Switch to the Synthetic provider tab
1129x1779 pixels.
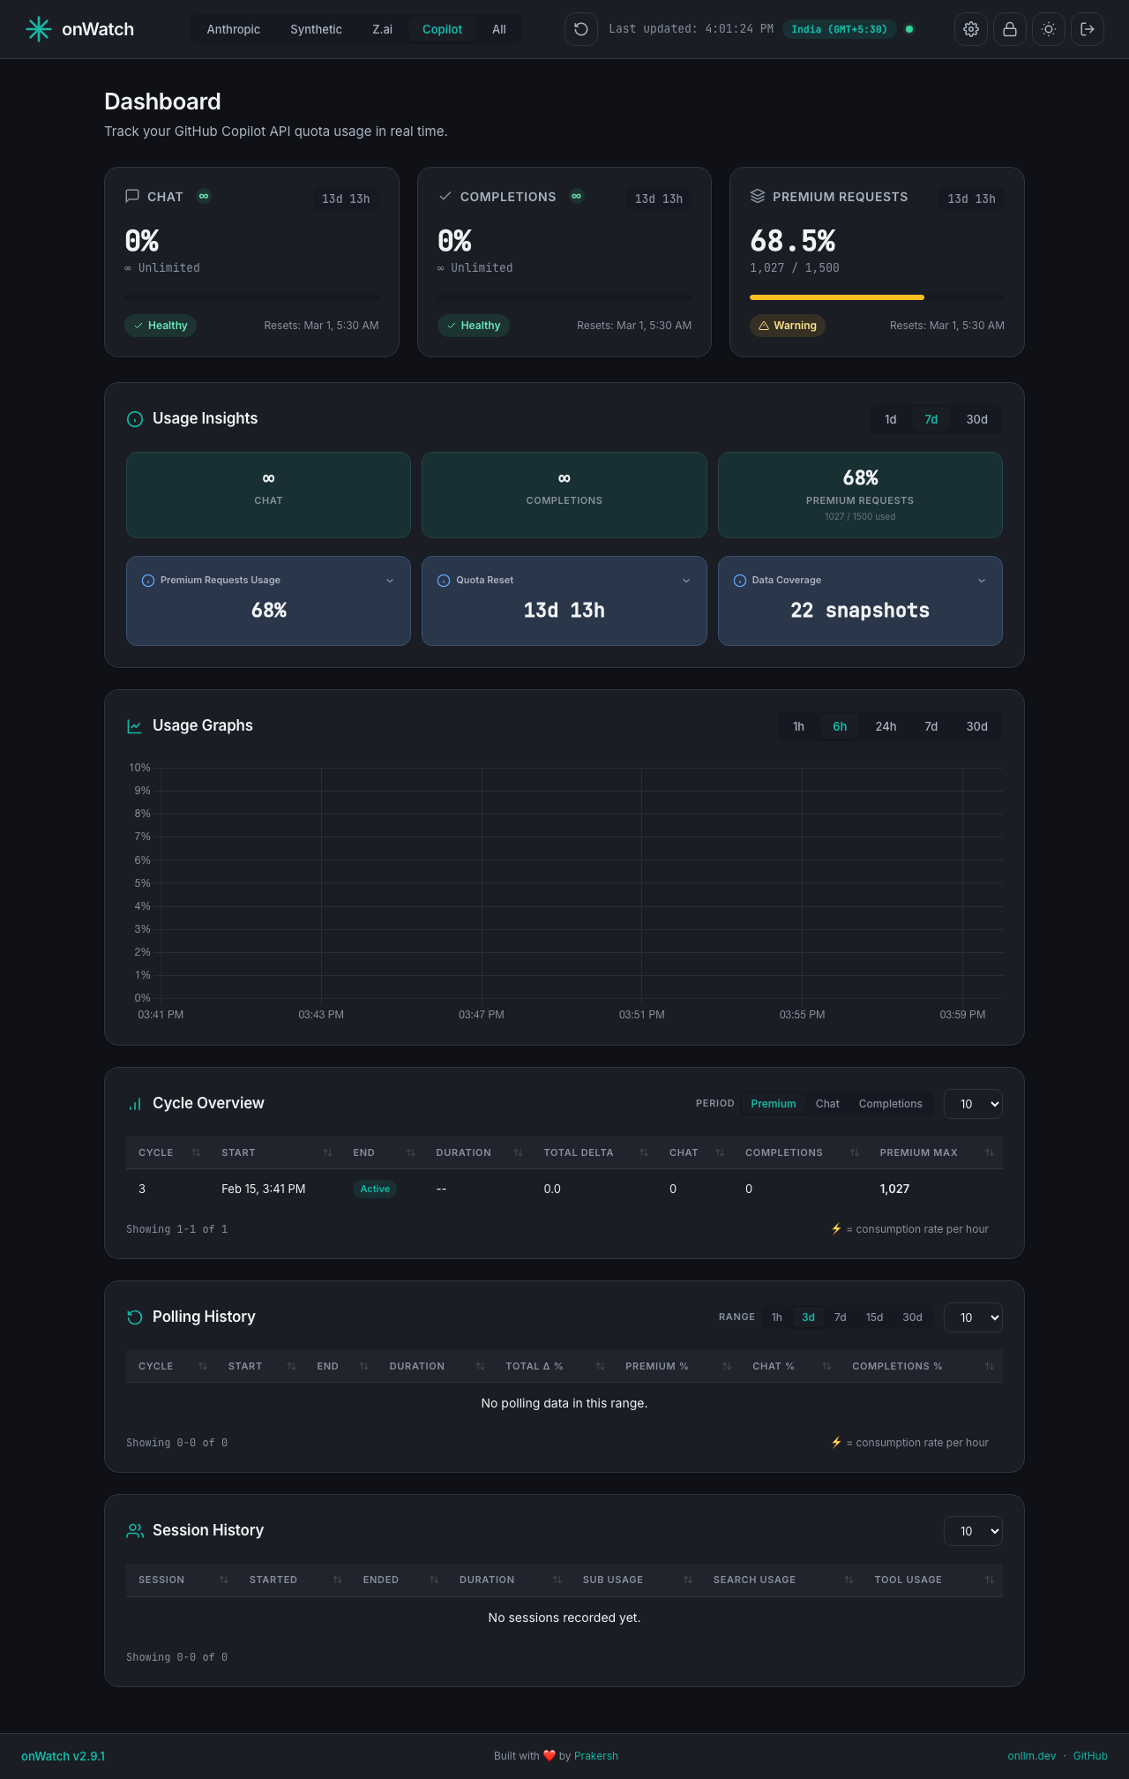pos(316,29)
